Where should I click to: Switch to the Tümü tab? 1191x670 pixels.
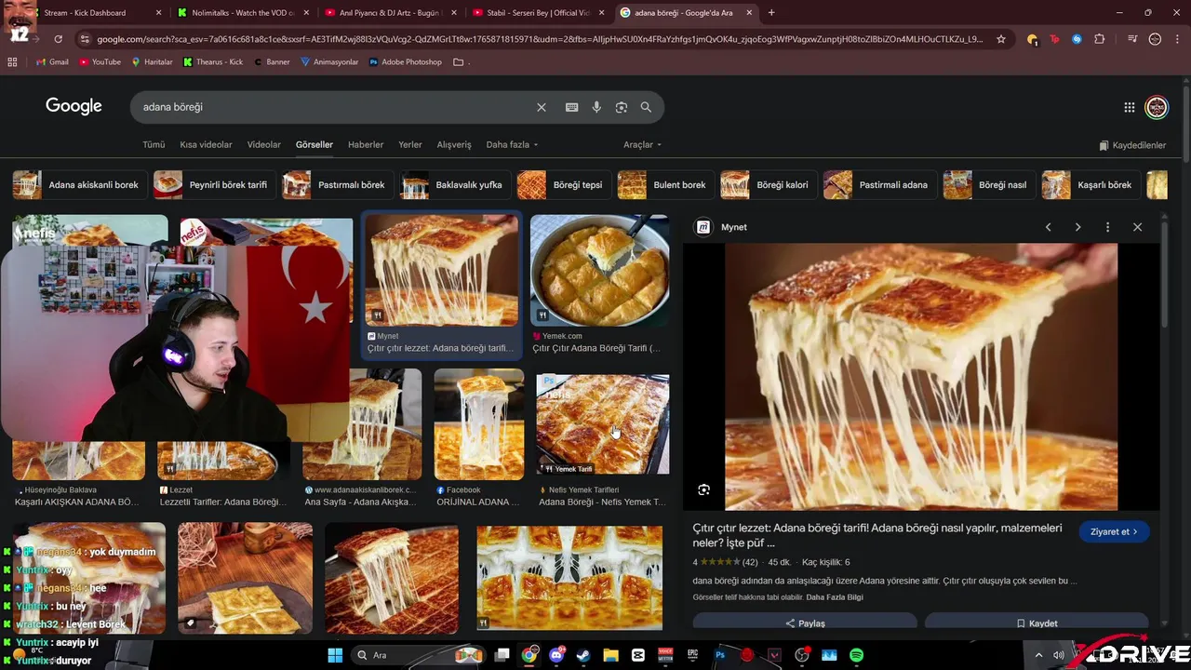(x=154, y=145)
